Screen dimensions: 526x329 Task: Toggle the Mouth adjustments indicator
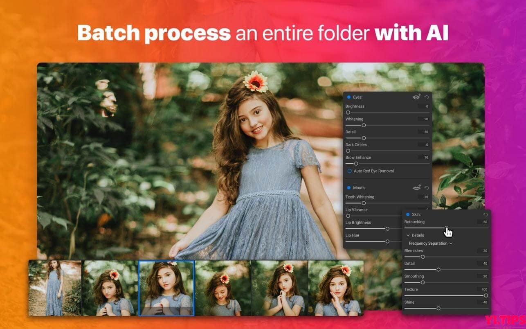pos(348,187)
